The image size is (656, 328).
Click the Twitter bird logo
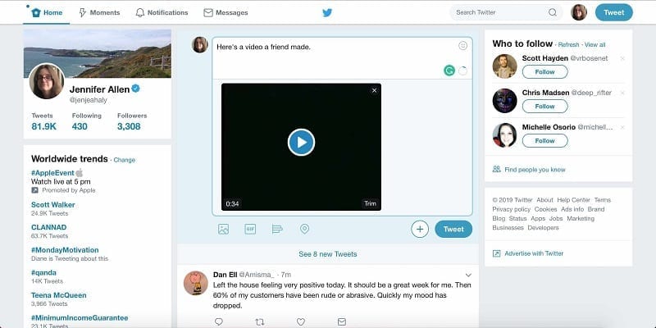pos(327,12)
